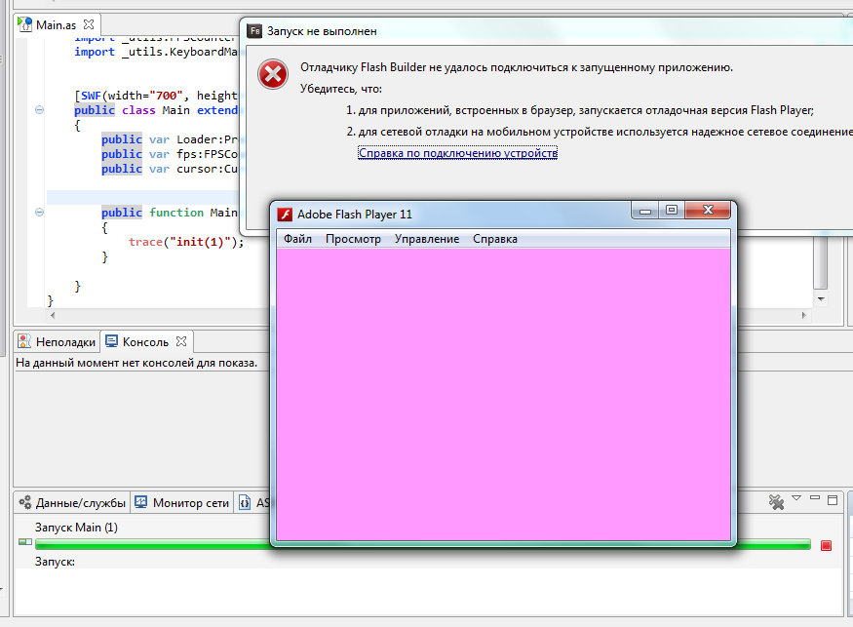Minimize the Adobe Flash Player window
The width and height of the screenshot is (853, 627).
[645, 210]
